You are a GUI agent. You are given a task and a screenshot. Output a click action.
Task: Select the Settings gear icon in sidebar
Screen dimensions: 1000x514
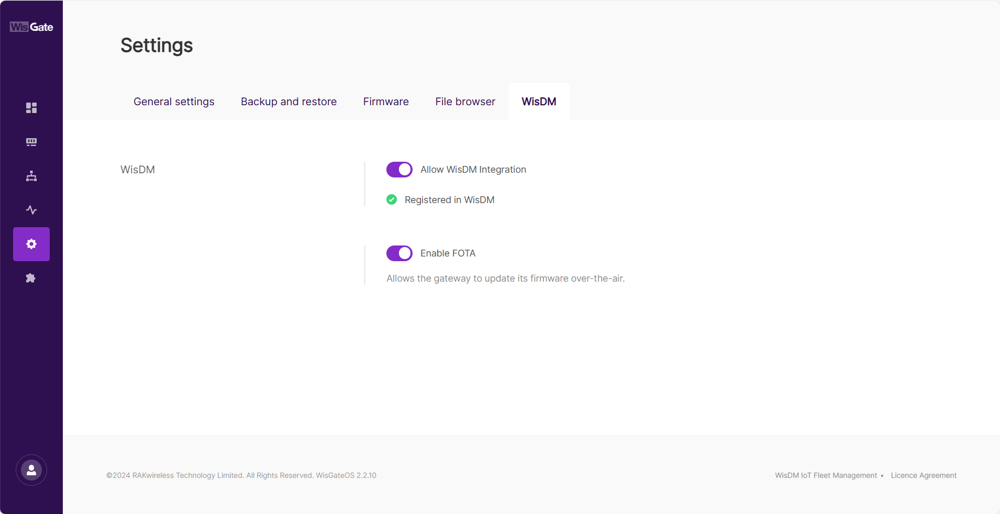pos(31,244)
